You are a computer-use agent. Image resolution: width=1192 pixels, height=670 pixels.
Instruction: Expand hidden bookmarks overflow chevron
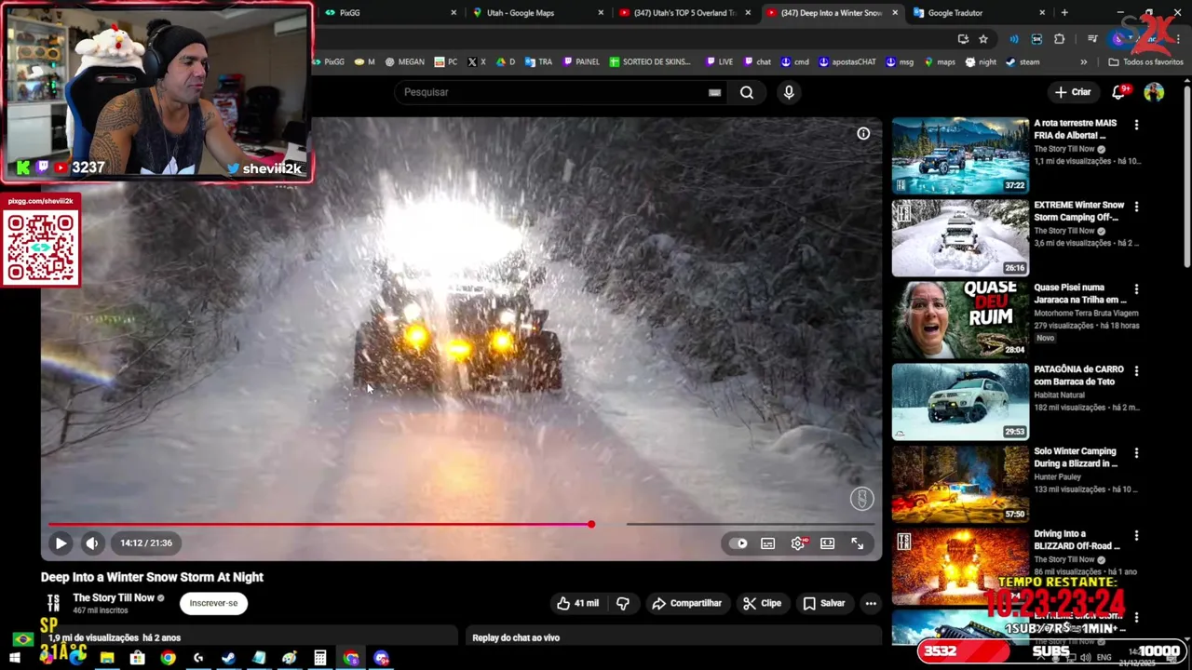pos(1083,61)
